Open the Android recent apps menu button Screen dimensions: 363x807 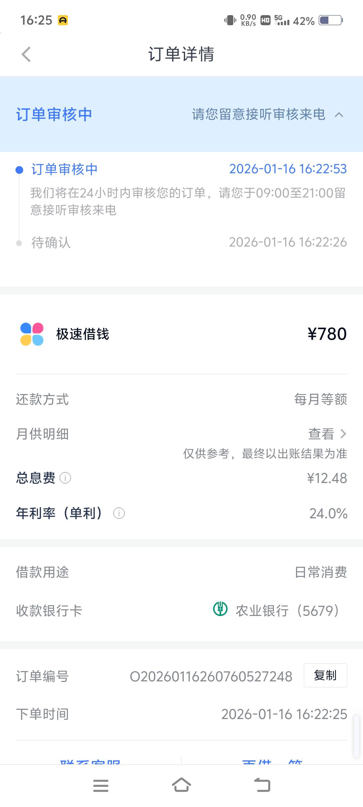[101, 785]
